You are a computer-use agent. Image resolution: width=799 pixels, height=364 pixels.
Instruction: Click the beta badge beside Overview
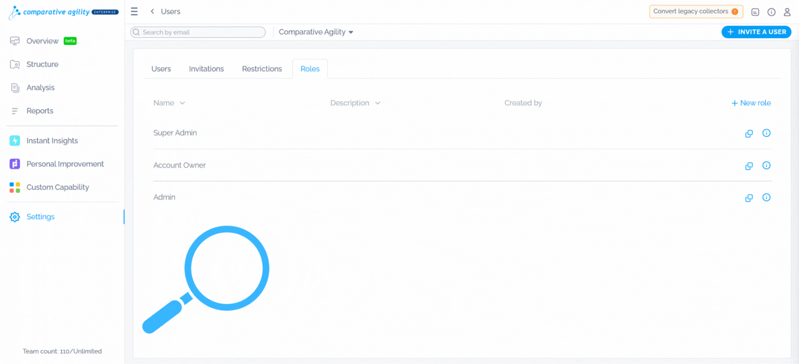pos(70,41)
